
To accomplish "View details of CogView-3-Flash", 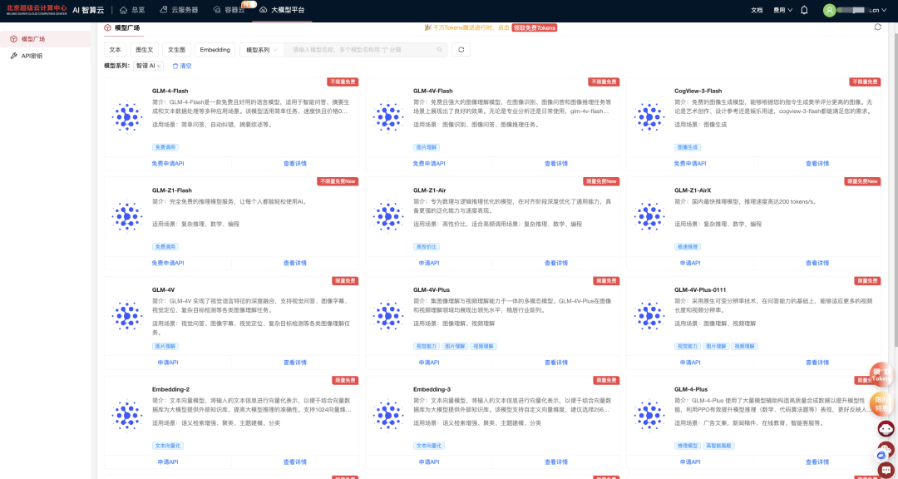I will [817, 164].
